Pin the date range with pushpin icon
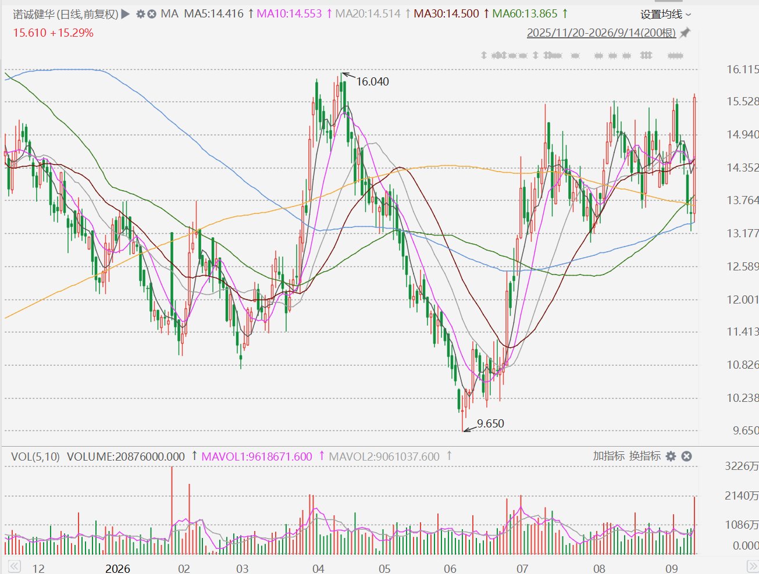Image resolution: width=759 pixels, height=574 pixels. [685, 33]
